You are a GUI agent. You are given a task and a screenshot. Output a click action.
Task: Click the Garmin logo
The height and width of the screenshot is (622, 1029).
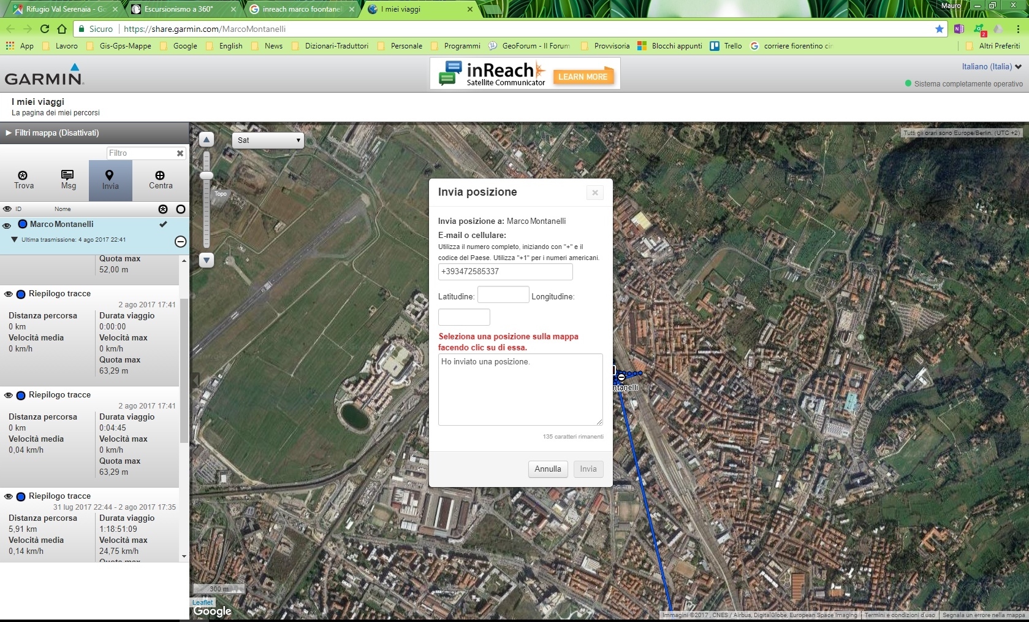[44, 74]
